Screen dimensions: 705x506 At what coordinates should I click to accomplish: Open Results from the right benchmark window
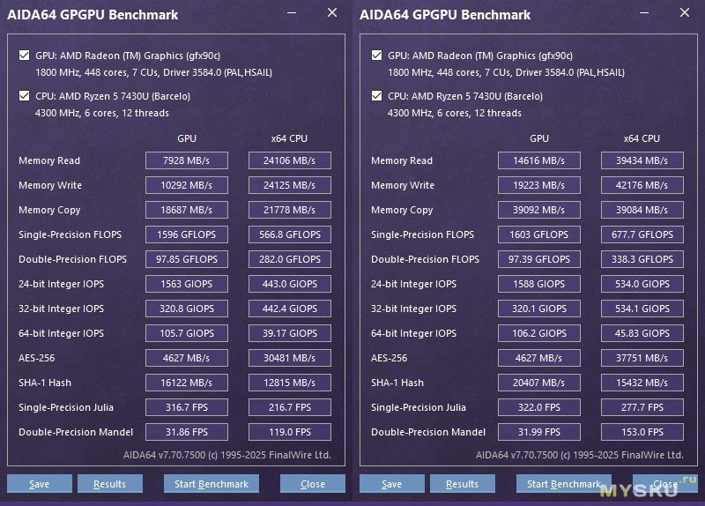[463, 484]
